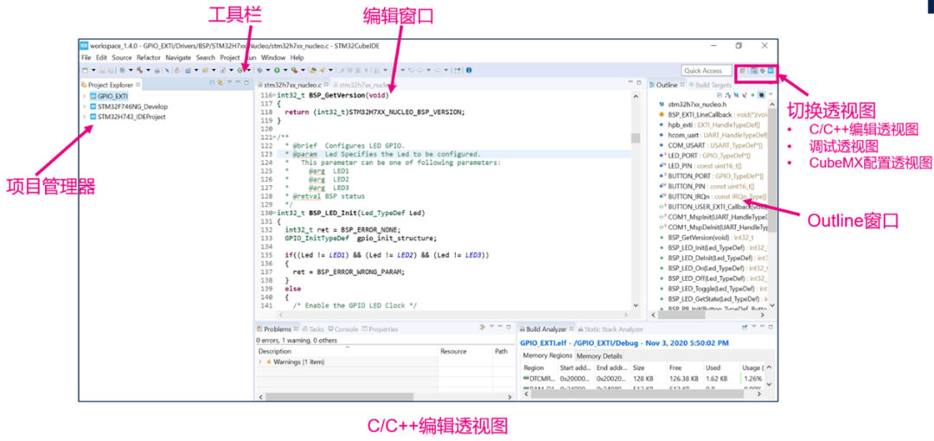Select the Memory Regions tab
The height and width of the screenshot is (441, 934).
(547, 355)
